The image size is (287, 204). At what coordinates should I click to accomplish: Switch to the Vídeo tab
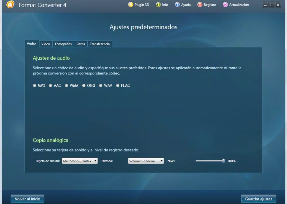tap(46, 44)
